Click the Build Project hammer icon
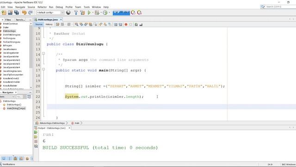This screenshot has height=167, width=296. pyautogui.click(x=76, y=13)
